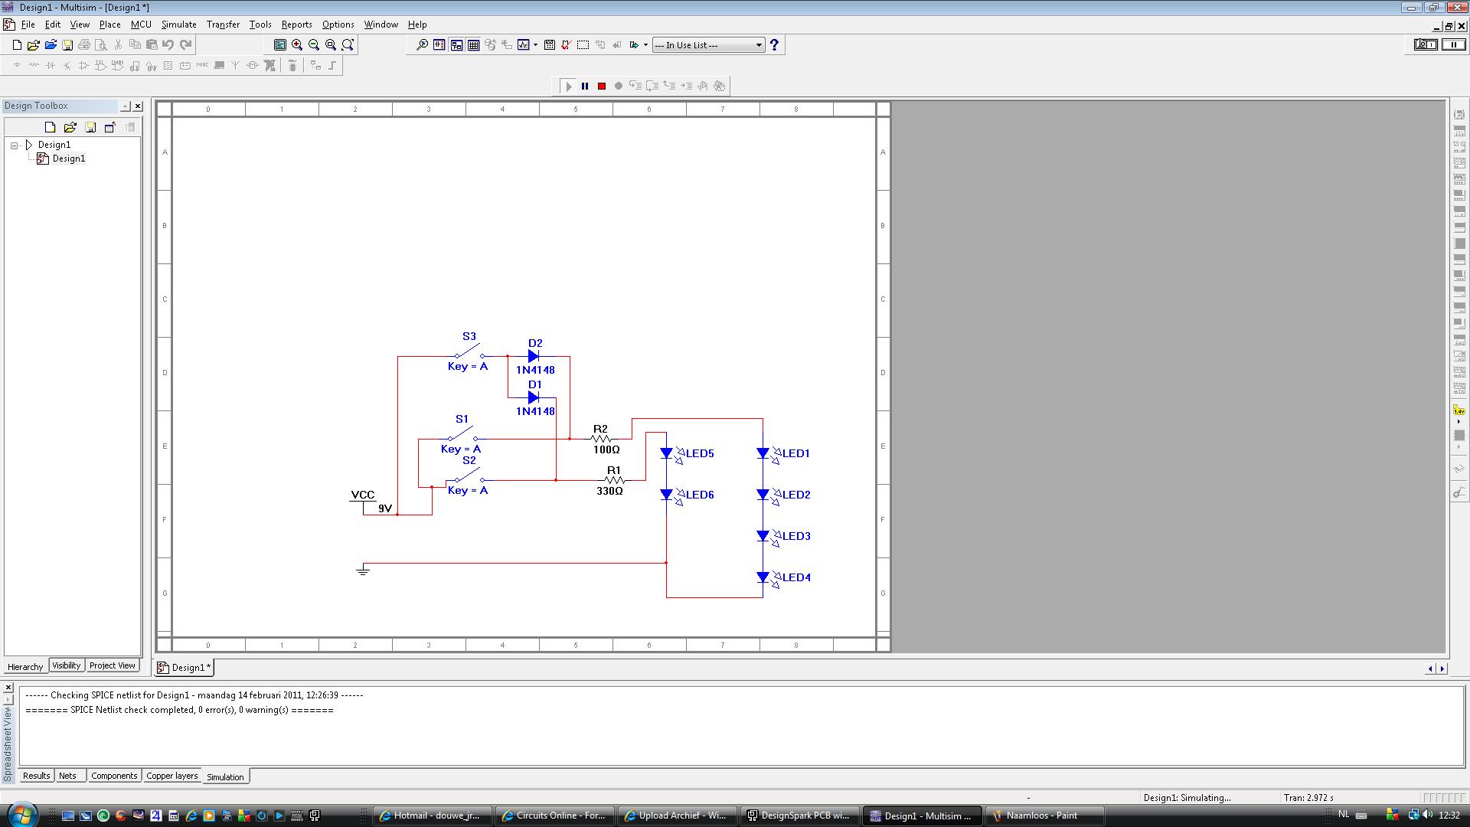Pause the running simulation
The width and height of the screenshot is (1470, 827).
tap(585, 87)
